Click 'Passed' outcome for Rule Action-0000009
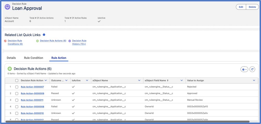The image size is (261, 124). pos(55,94)
